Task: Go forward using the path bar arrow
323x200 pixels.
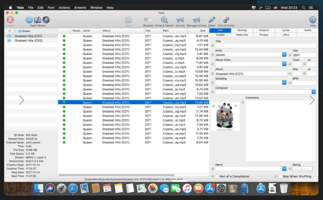Action: [15, 31]
